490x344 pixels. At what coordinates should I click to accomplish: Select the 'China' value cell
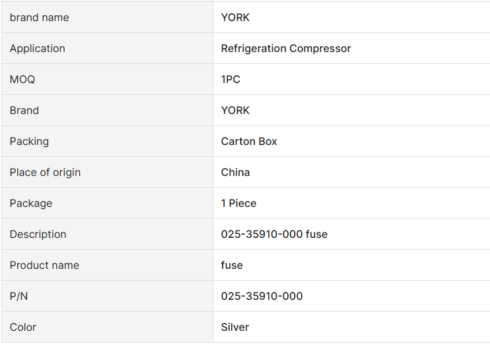(236, 173)
